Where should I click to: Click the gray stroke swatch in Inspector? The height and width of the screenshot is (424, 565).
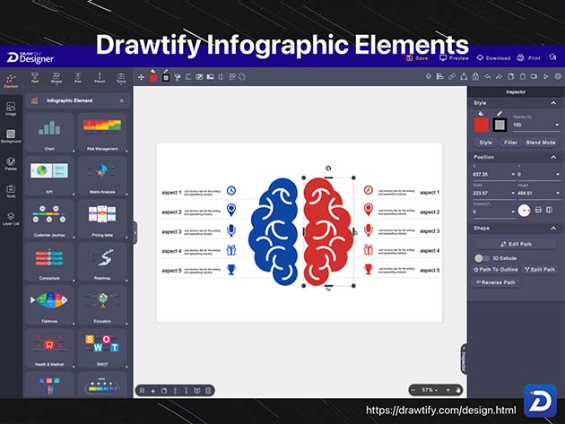pos(500,125)
